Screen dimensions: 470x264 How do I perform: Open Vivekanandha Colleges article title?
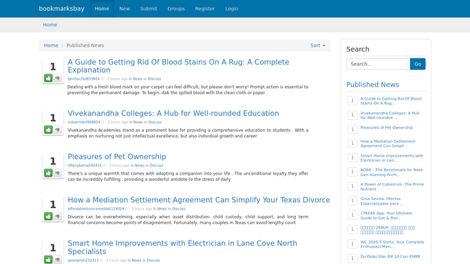coord(173,113)
